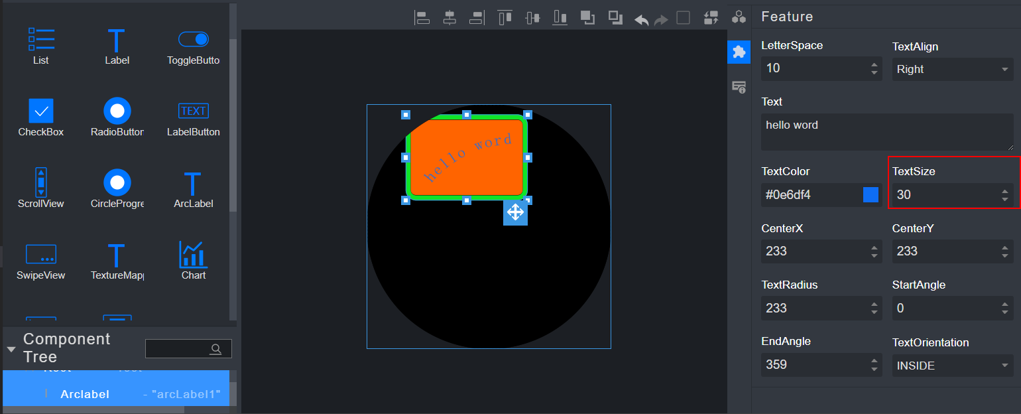This screenshot has width=1021, height=414.
Task: Collapse the Component Tree panel
Action: click(11, 349)
